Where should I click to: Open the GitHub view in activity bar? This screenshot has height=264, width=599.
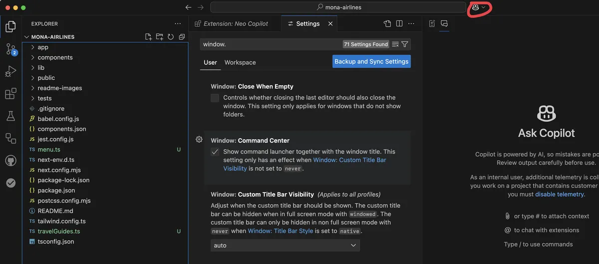[10, 161]
